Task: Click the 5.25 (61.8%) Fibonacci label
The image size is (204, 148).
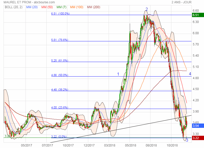Action: [60, 60]
